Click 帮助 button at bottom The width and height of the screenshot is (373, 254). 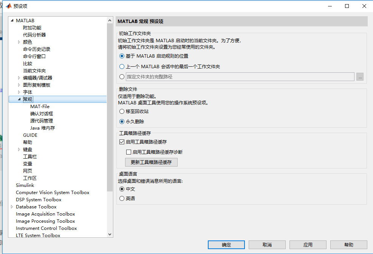click(x=349, y=245)
